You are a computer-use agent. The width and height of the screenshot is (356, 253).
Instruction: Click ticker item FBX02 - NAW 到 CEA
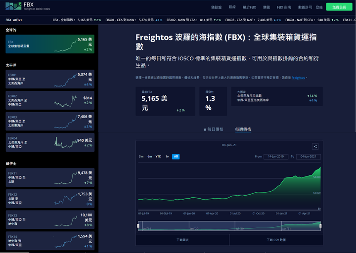[194, 20]
